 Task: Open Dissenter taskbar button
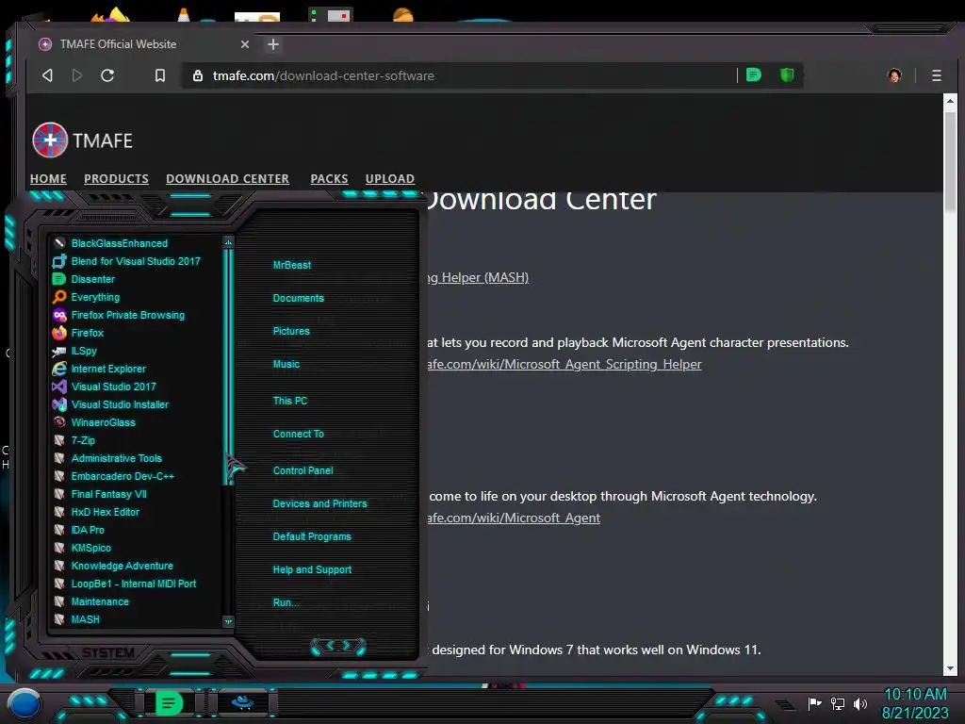click(x=169, y=702)
